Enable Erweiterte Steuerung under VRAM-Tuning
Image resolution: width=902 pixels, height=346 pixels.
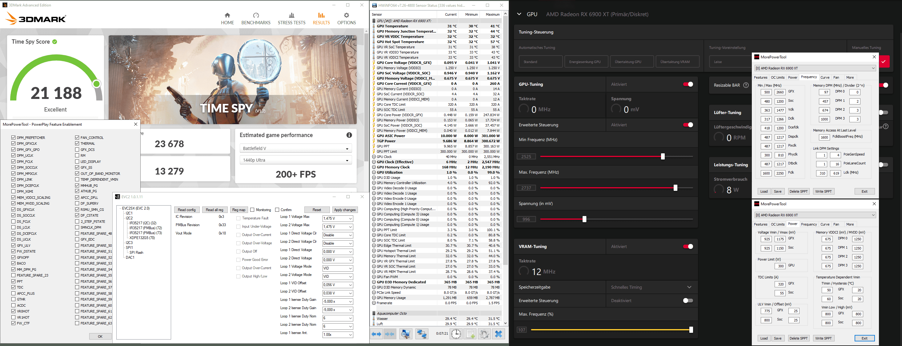click(x=688, y=301)
